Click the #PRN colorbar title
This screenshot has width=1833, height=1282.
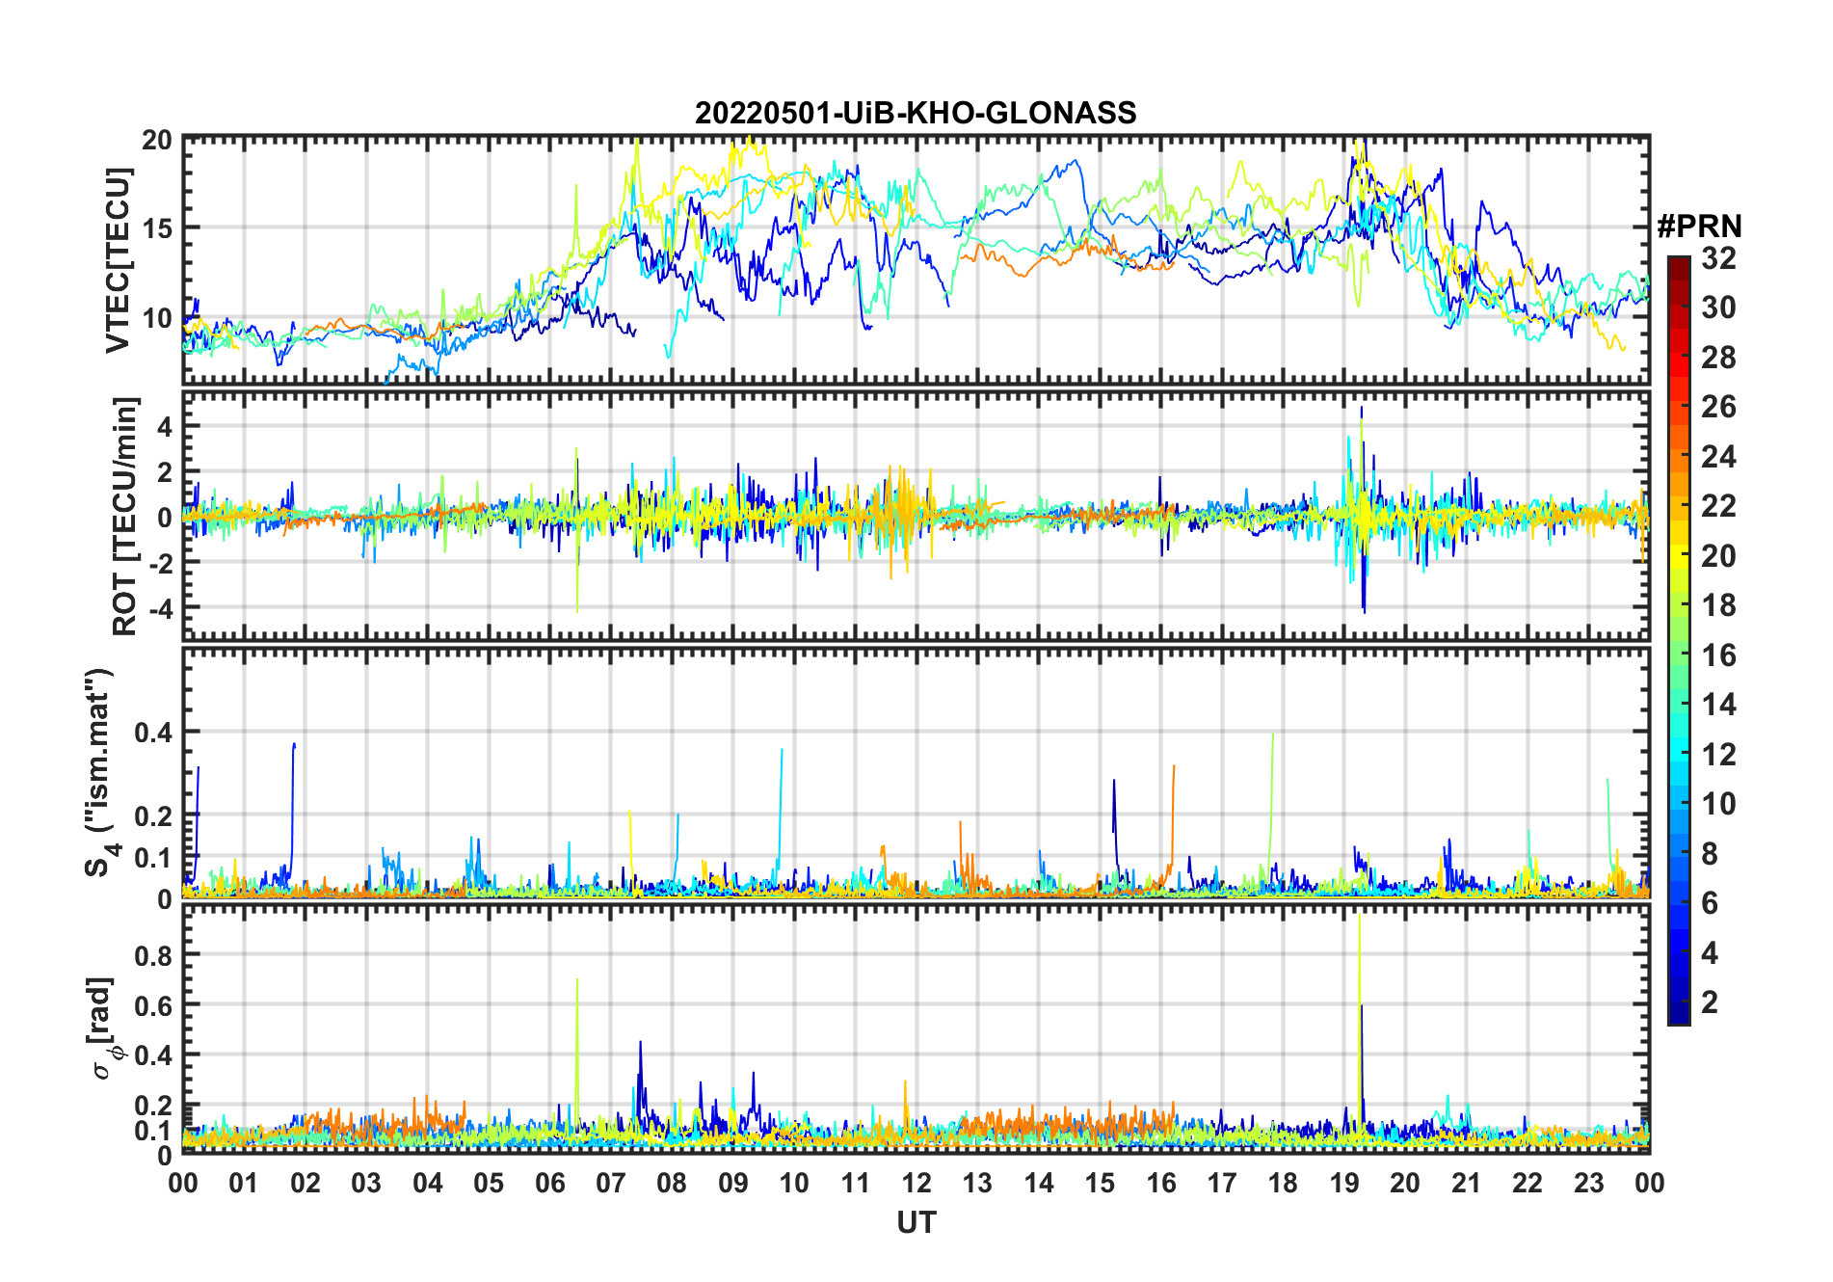(1699, 227)
